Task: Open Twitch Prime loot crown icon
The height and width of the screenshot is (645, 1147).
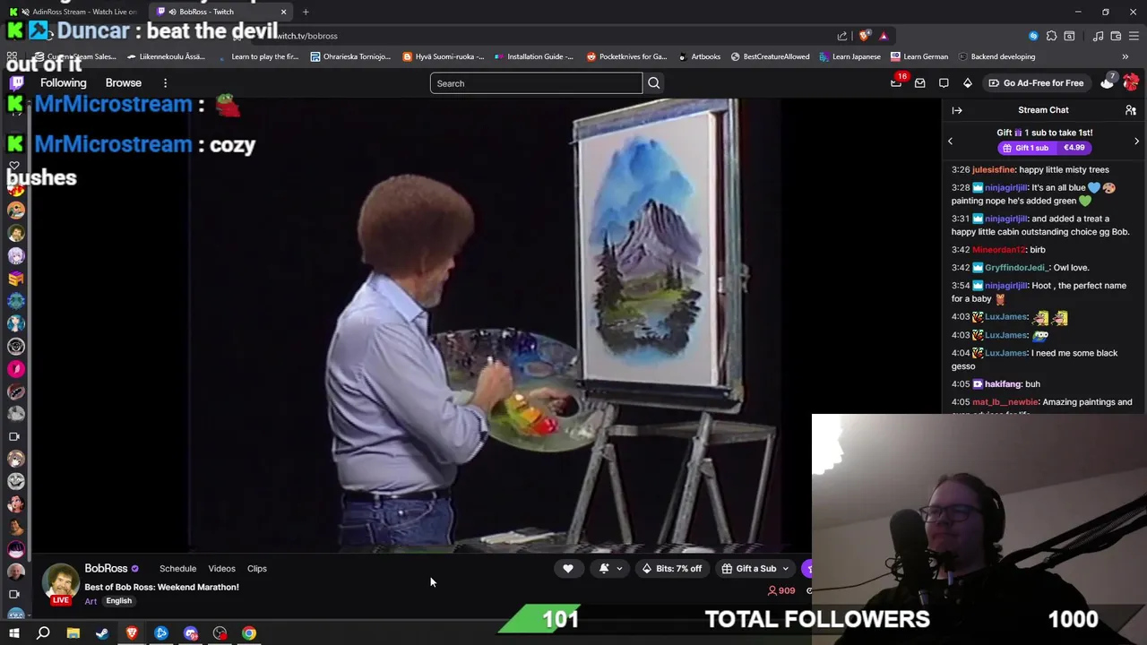Action: [x=896, y=82]
